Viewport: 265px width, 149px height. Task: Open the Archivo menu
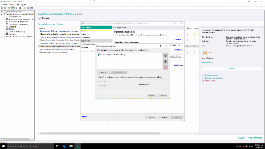pos(4,5)
